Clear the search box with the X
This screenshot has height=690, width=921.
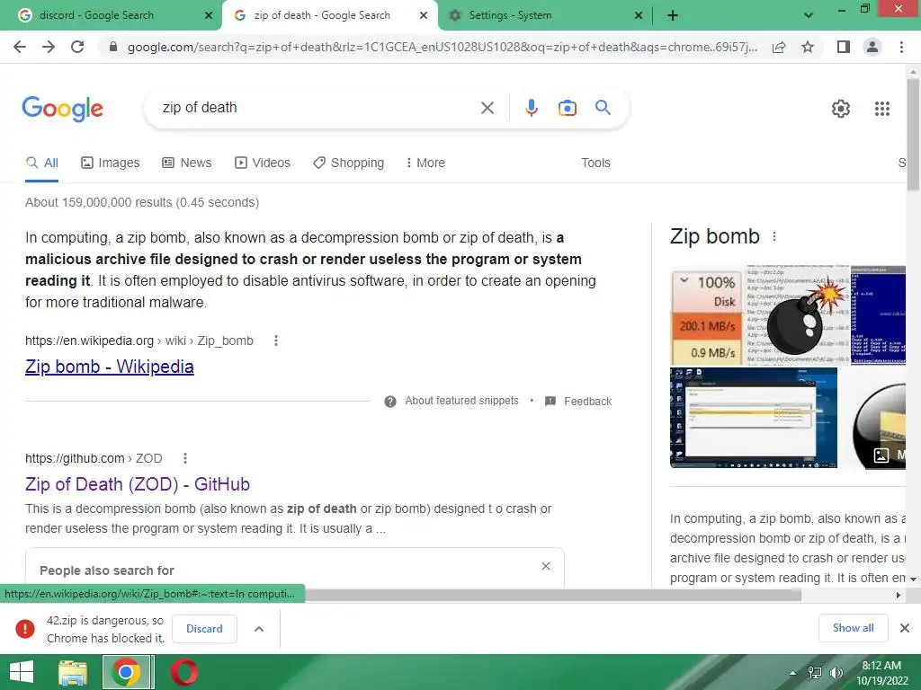click(x=487, y=108)
